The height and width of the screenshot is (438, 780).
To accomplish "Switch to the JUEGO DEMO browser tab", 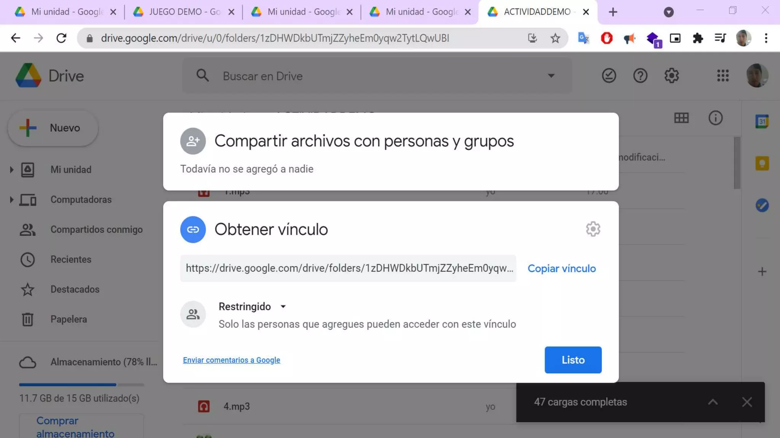I will click(x=183, y=12).
